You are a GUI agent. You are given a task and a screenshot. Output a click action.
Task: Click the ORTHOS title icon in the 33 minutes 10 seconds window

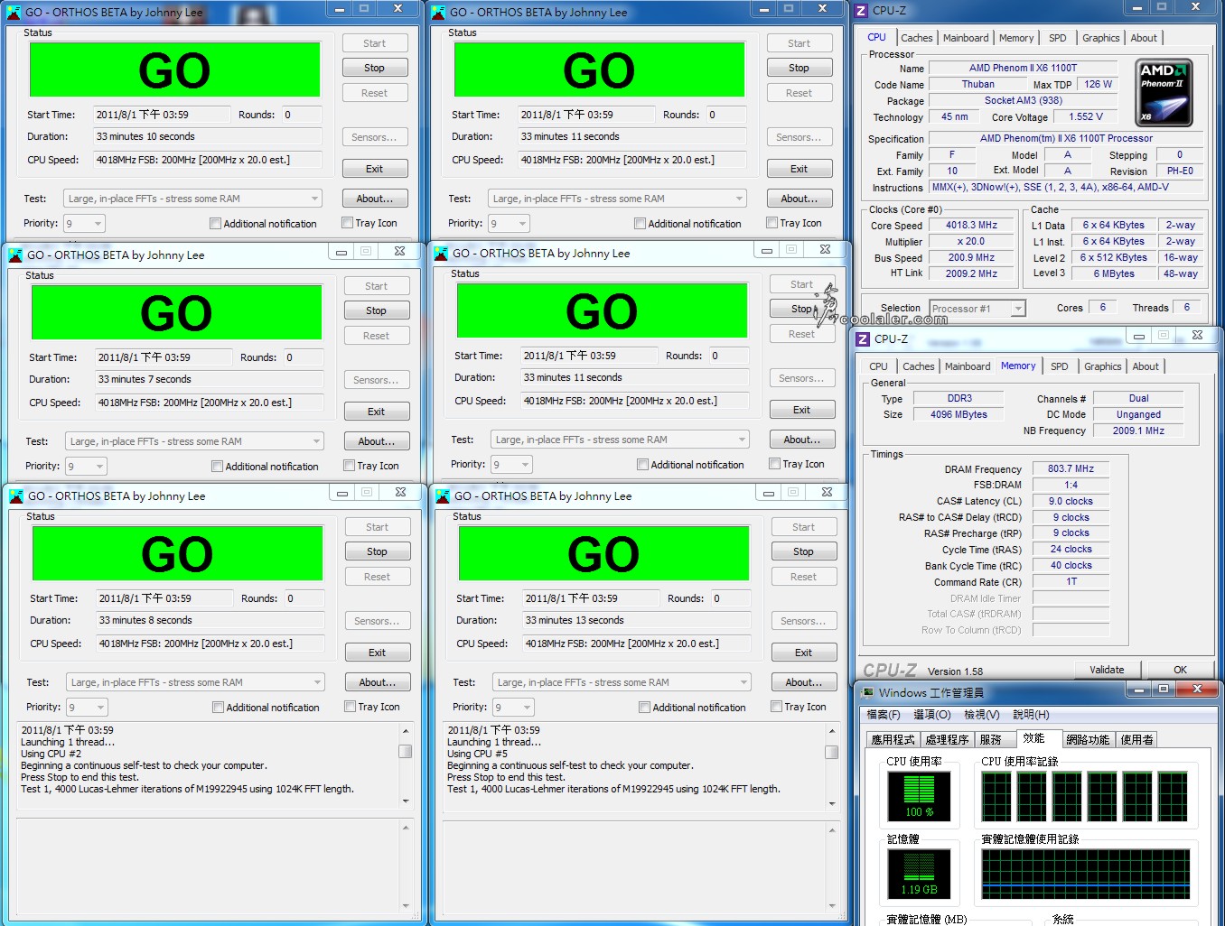point(14,13)
